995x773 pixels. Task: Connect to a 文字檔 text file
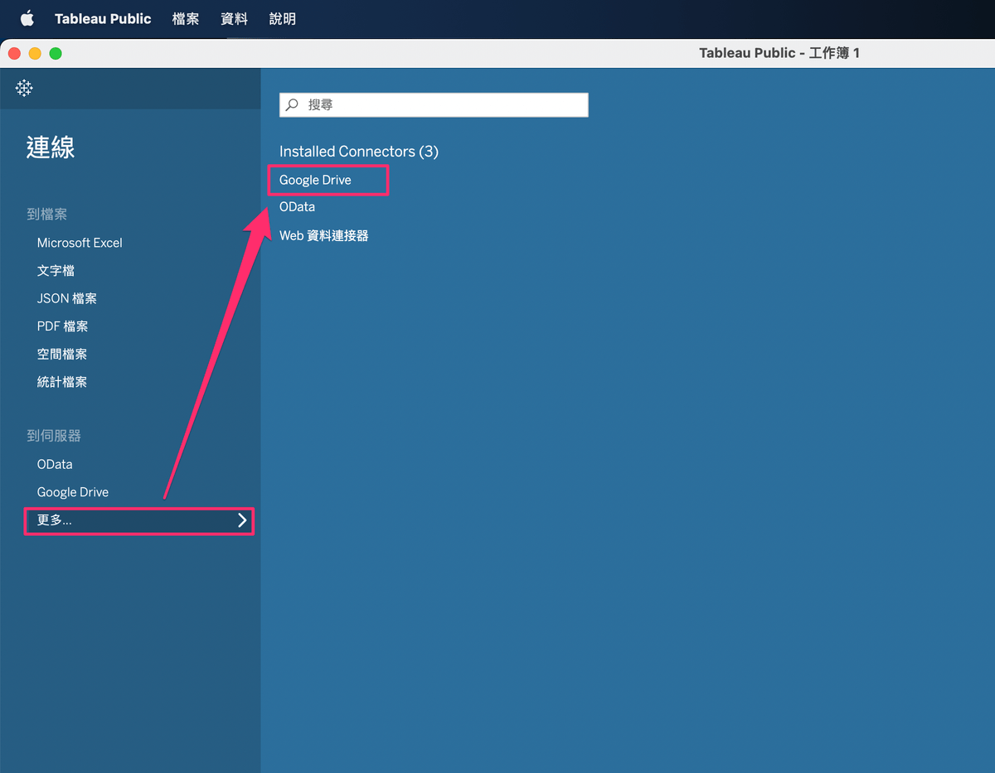56,271
